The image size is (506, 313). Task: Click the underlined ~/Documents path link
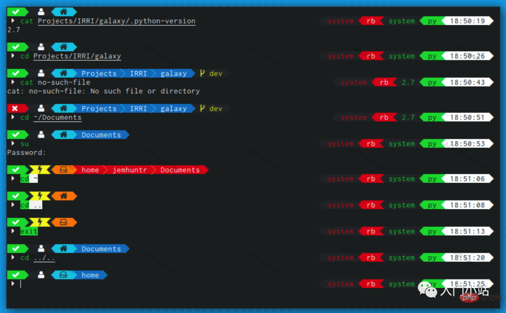tap(57, 118)
